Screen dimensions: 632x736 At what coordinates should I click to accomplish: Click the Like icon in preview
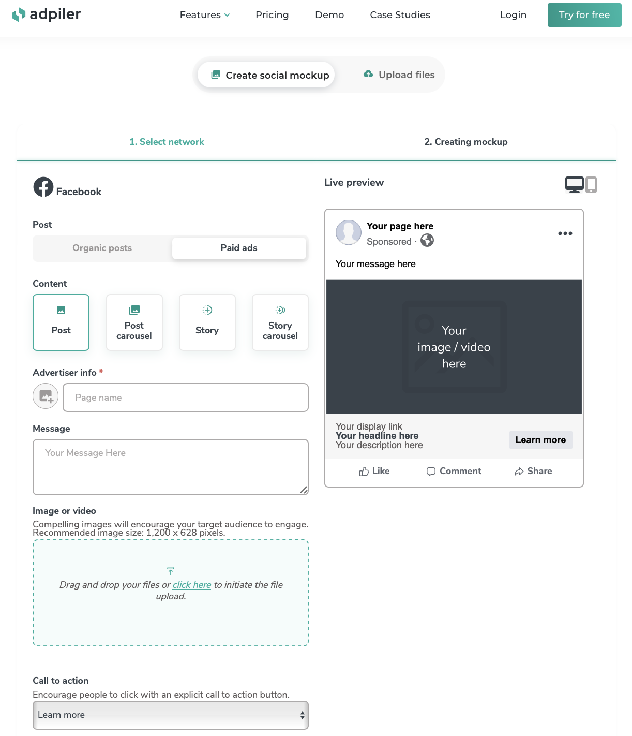point(364,472)
